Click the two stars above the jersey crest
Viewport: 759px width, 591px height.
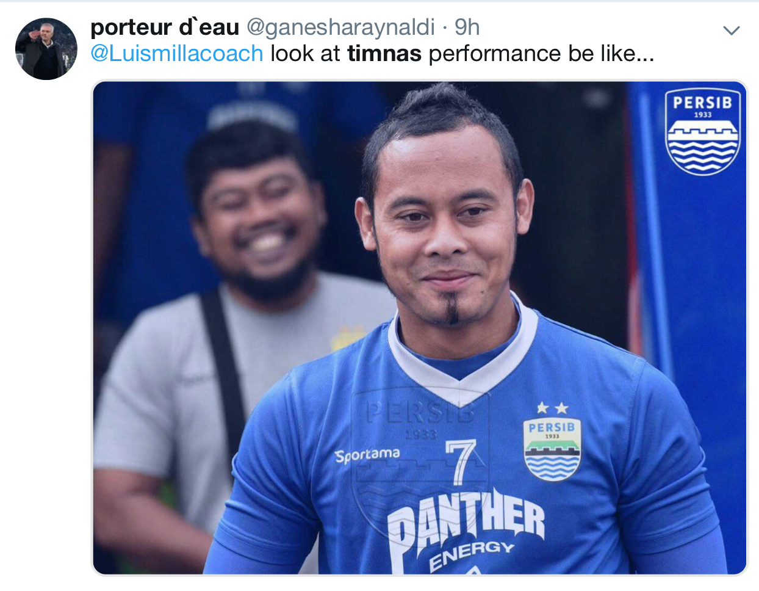pyautogui.click(x=552, y=408)
